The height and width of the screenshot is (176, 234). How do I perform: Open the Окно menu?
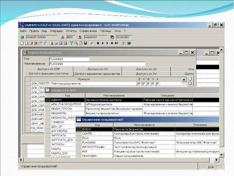118,31
